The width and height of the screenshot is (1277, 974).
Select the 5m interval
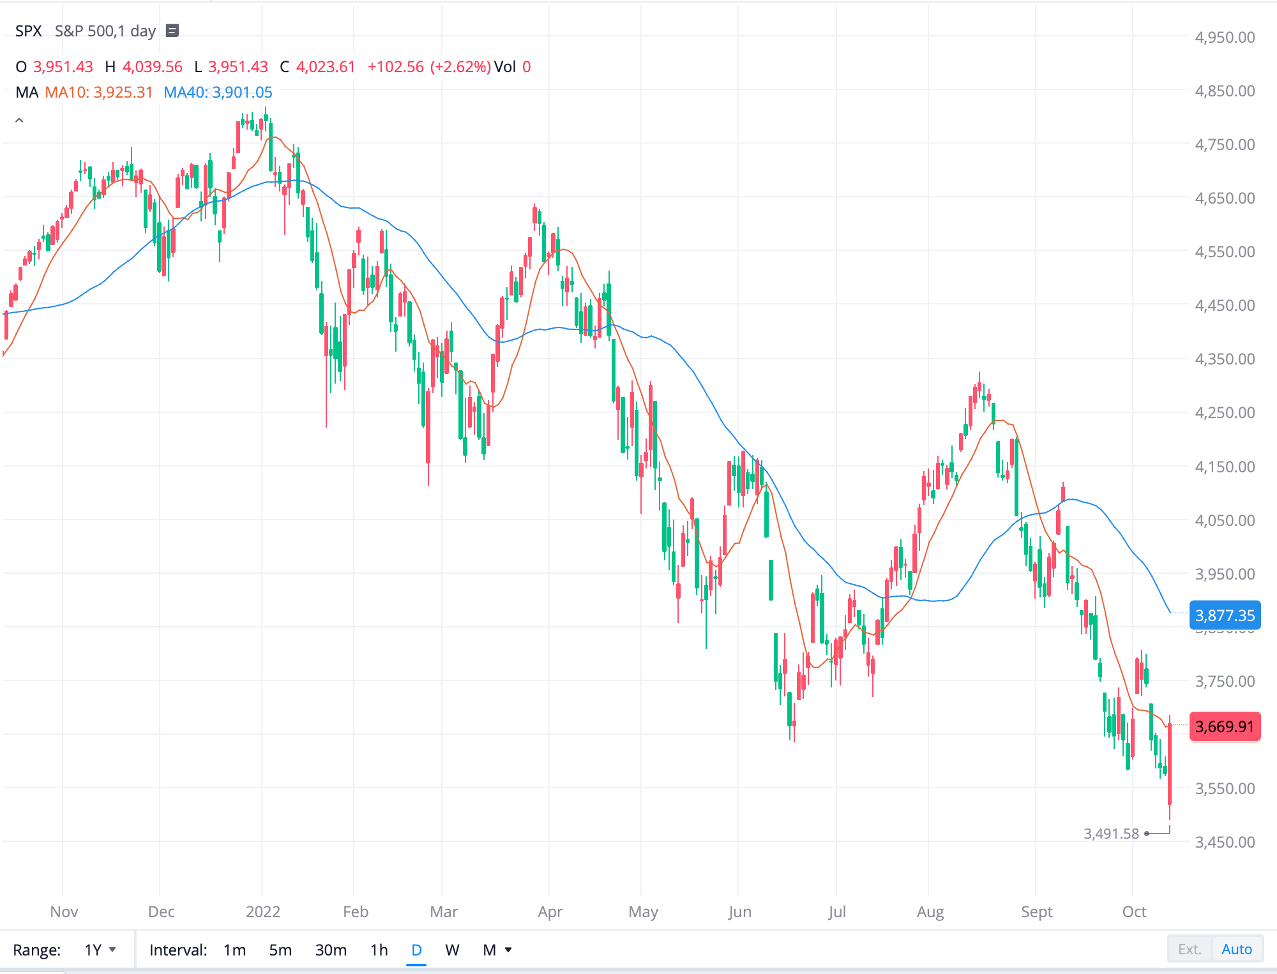[x=280, y=950]
